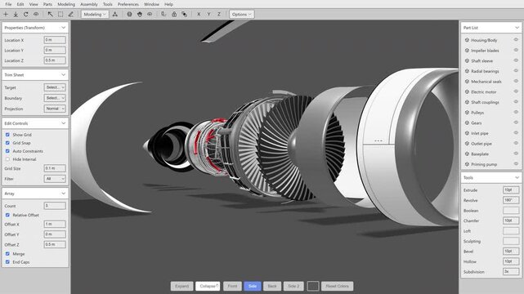Open the Modeling mode dropdown
524x294 pixels.
[95, 15]
